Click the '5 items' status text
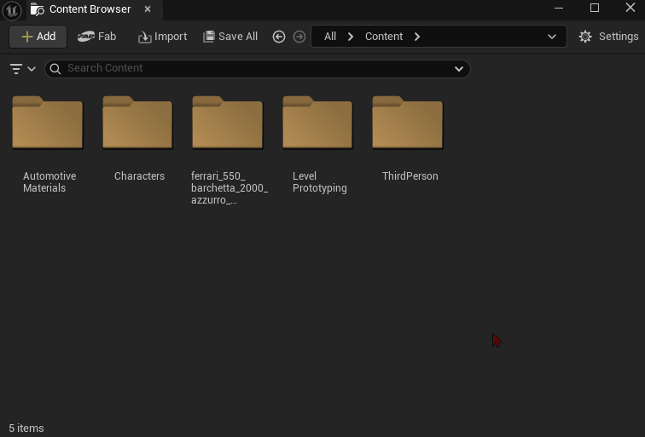Screen dimensions: 645x437 pos(26,428)
